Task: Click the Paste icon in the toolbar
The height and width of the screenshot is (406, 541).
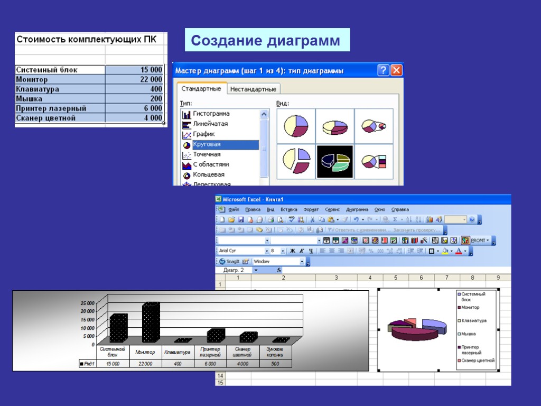Action: (x=330, y=220)
